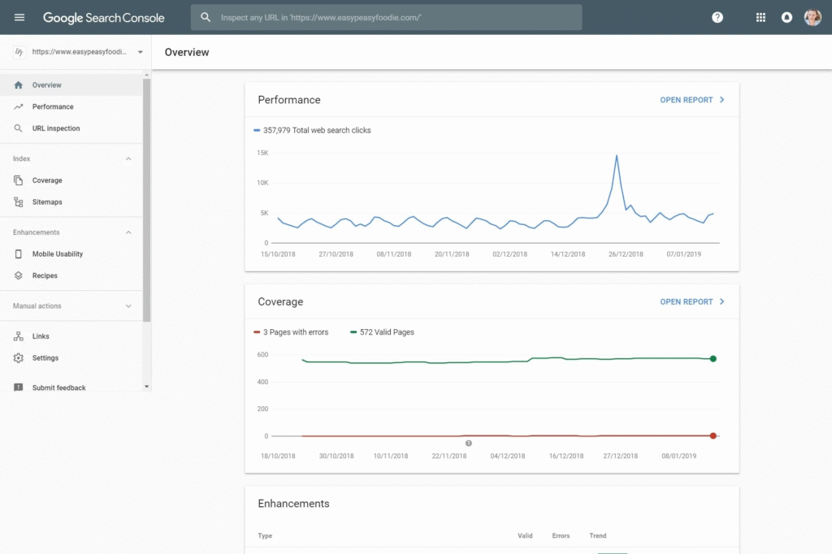This screenshot has width=832, height=554.
Task: Click the Recipes layers icon
Action: tap(19, 276)
